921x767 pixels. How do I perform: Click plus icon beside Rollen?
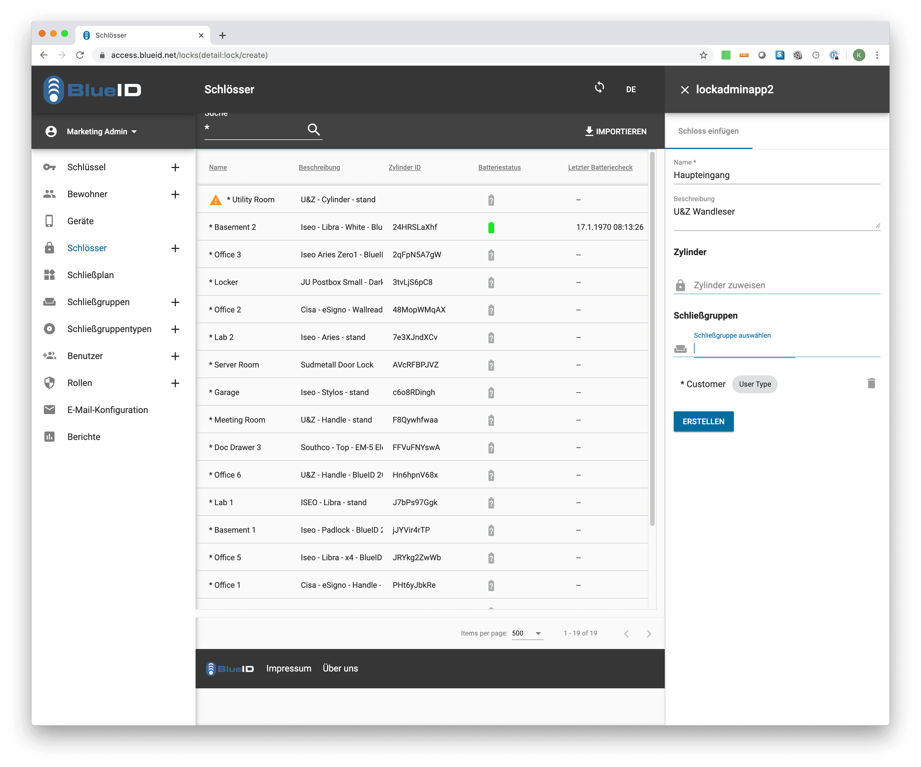tap(175, 383)
